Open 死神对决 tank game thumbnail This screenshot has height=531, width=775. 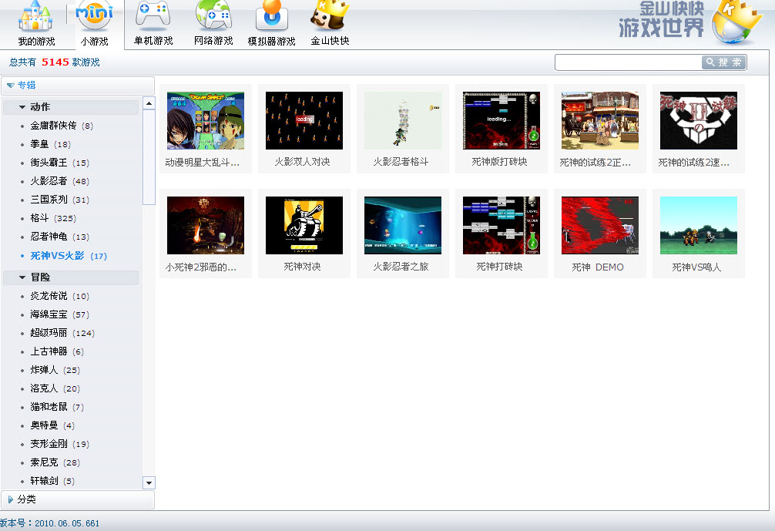[x=304, y=226]
